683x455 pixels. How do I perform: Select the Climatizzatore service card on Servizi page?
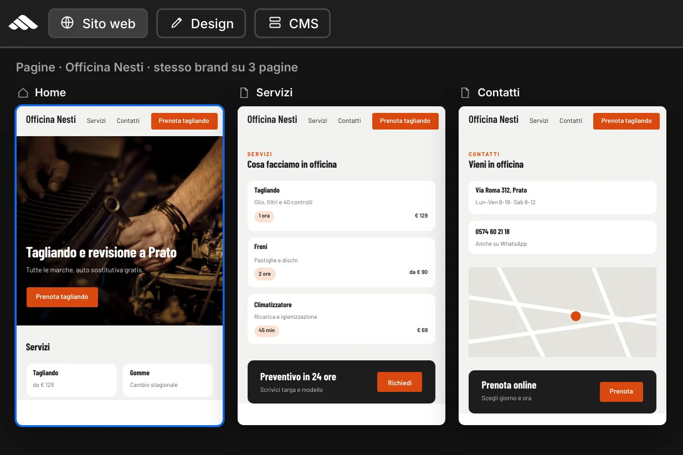pos(341,319)
